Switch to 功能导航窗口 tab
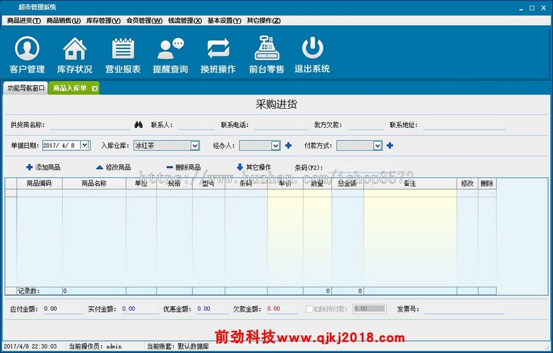The image size is (553, 353). (26, 88)
